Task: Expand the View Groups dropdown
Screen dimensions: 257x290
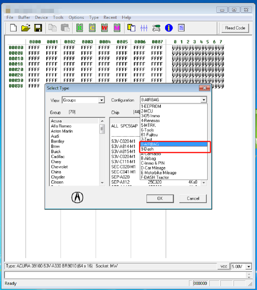Action: tap(101, 100)
